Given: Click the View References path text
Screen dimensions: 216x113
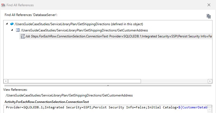Looking at the screenshot, I should coord(69,95).
